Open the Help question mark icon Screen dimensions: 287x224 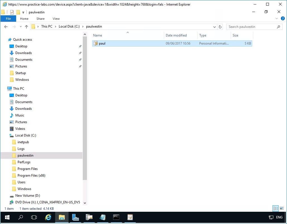coord(283,19)
